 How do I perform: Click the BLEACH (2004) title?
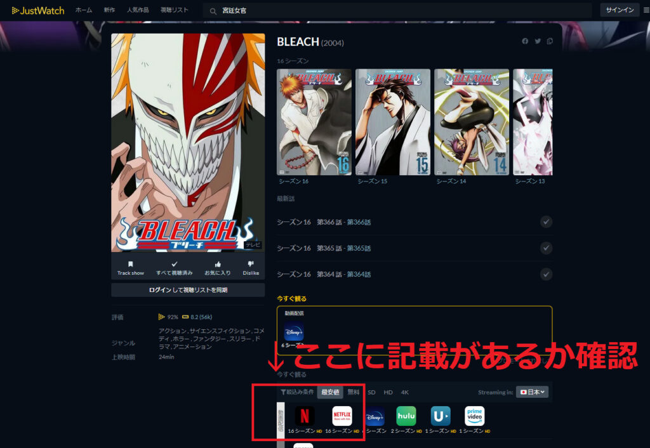coord(310,42)
